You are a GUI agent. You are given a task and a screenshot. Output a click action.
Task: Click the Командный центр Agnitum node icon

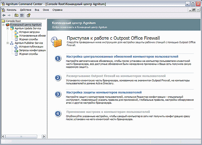(x=8, y=25)
